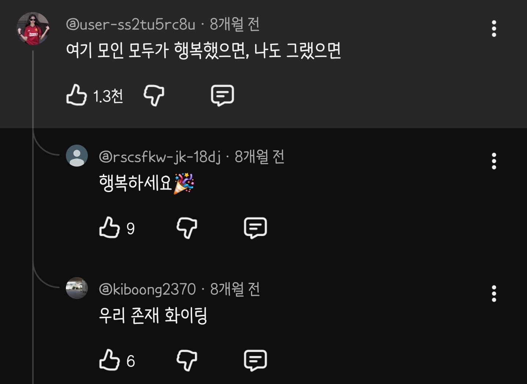The height and width of the screenshot is (384, 527).
Task: Reply to kiboong2370's comment
Action: point(255,361)
